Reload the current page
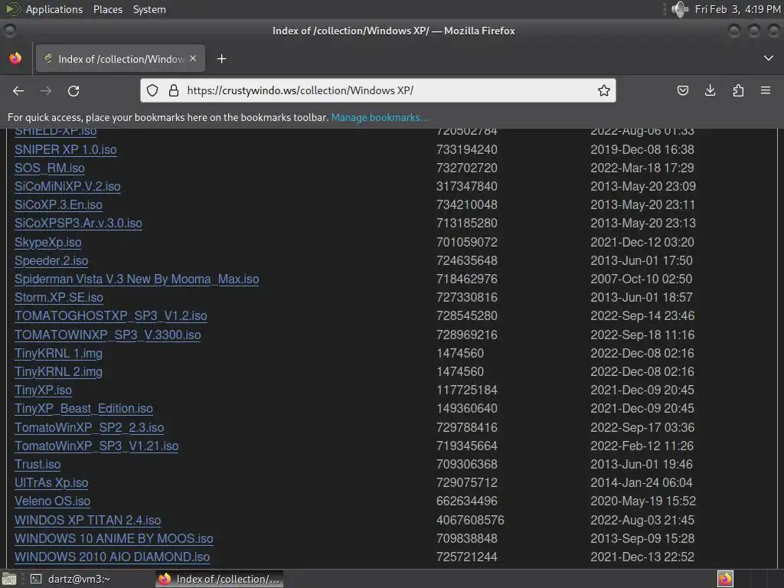Viewport: 784px width, 588px height. coord(73,91)
